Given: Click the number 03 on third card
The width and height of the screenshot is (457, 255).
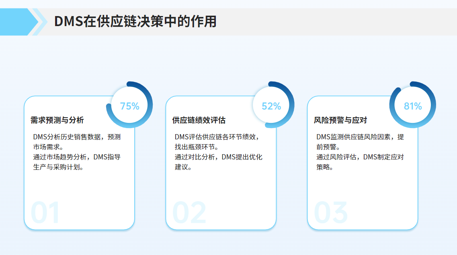Looking at the screenshot, I should 331,212.
